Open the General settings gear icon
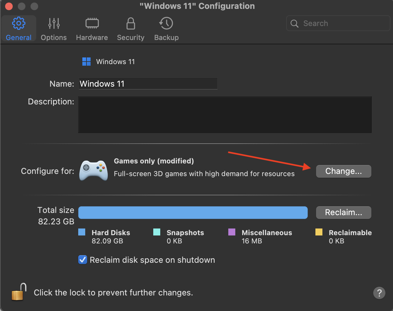The width and height of the screenshot is (393, 311). point(18,24)
